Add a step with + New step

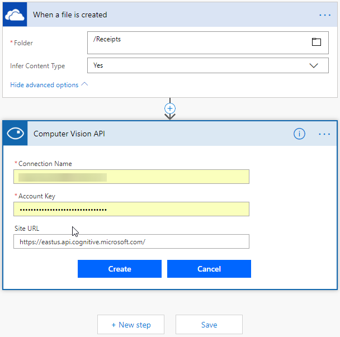[131, 325]
